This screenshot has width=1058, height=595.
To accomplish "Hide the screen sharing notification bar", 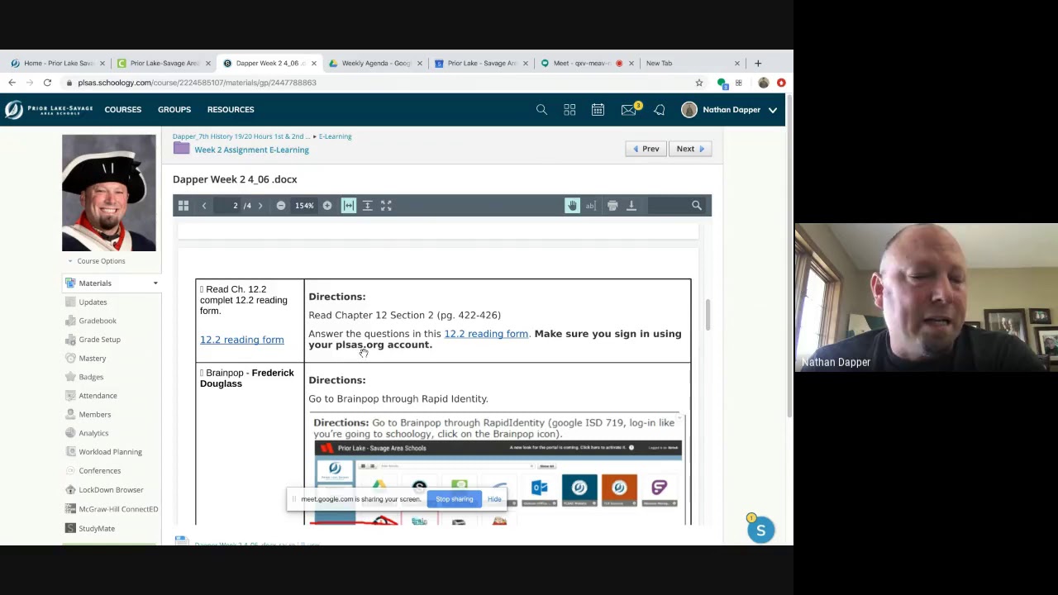I will pos(494,499).
